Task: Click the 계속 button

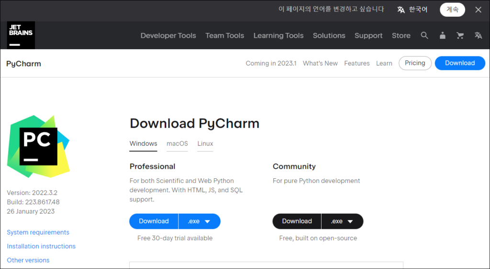Action: pos(452,10)
